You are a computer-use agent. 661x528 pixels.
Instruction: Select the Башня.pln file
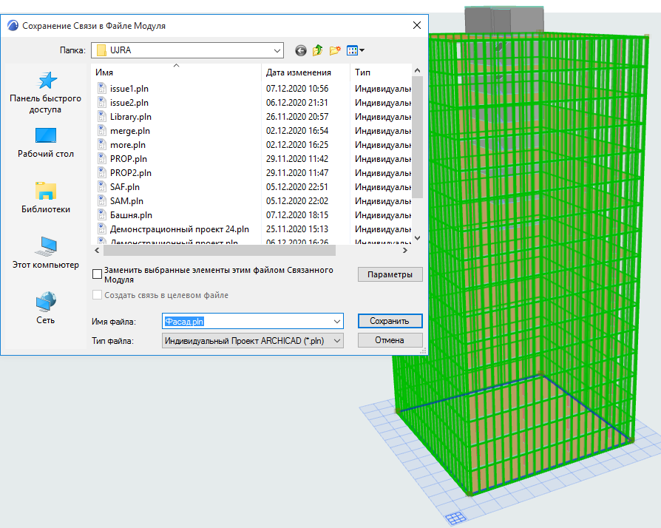click(131, 215)
